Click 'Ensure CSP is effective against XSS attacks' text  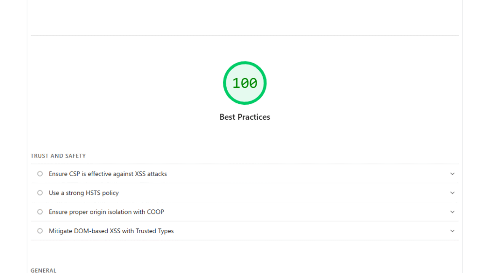pos(108,174)
